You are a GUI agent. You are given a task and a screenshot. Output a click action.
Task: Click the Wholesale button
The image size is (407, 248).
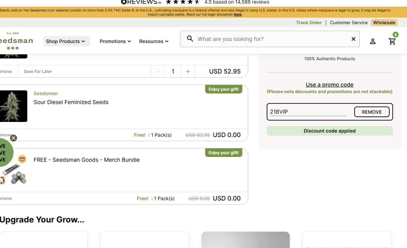coord(384,22)
